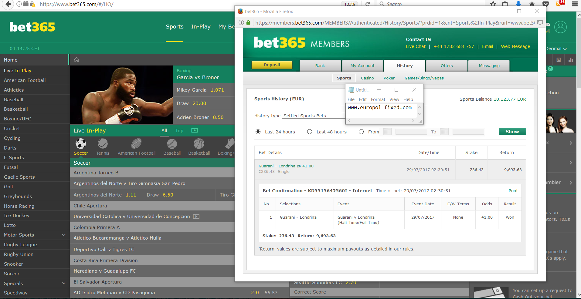The height and width of the screenshot is (299, 581).
Task: Open the Poker history sub-tab
Action: [x=389, y=78]
